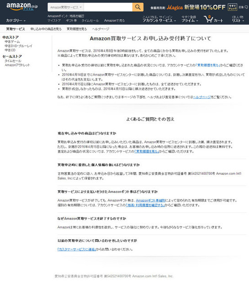This screenshot has height=283, width=249.
Task: Expand the カテゴリー dropdown menu
Action: point(16,21)
